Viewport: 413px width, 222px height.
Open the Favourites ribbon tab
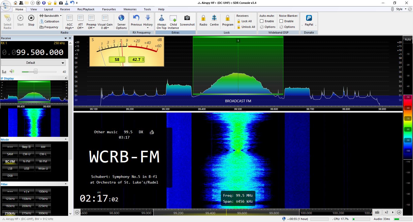point(109,9)
